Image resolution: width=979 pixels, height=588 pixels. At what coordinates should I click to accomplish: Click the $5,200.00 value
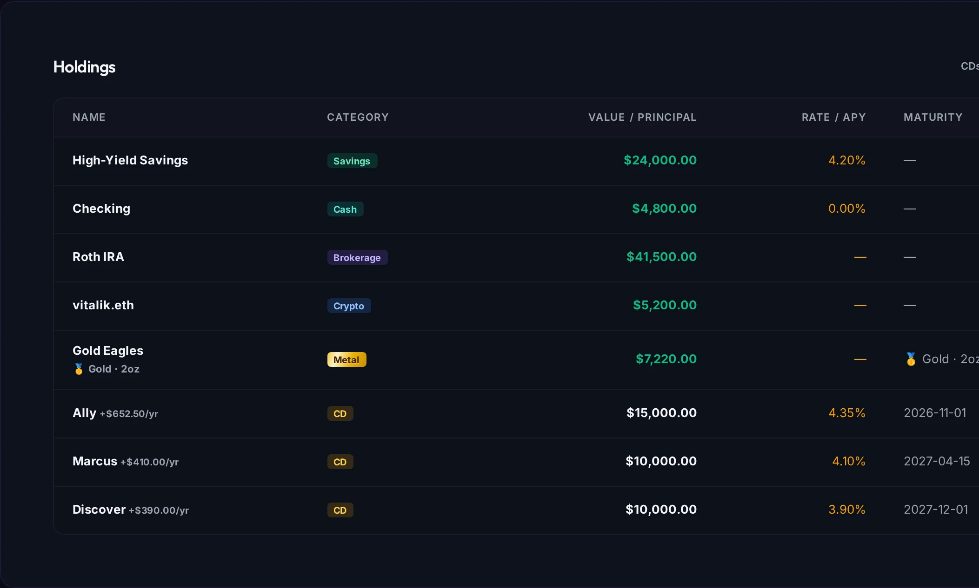click(665, 305)
